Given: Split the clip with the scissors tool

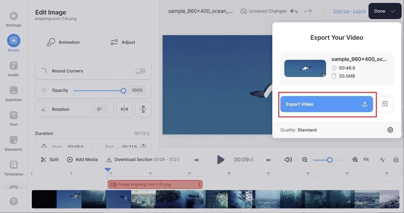Looking at the screenshot, I should click(49, 159).
